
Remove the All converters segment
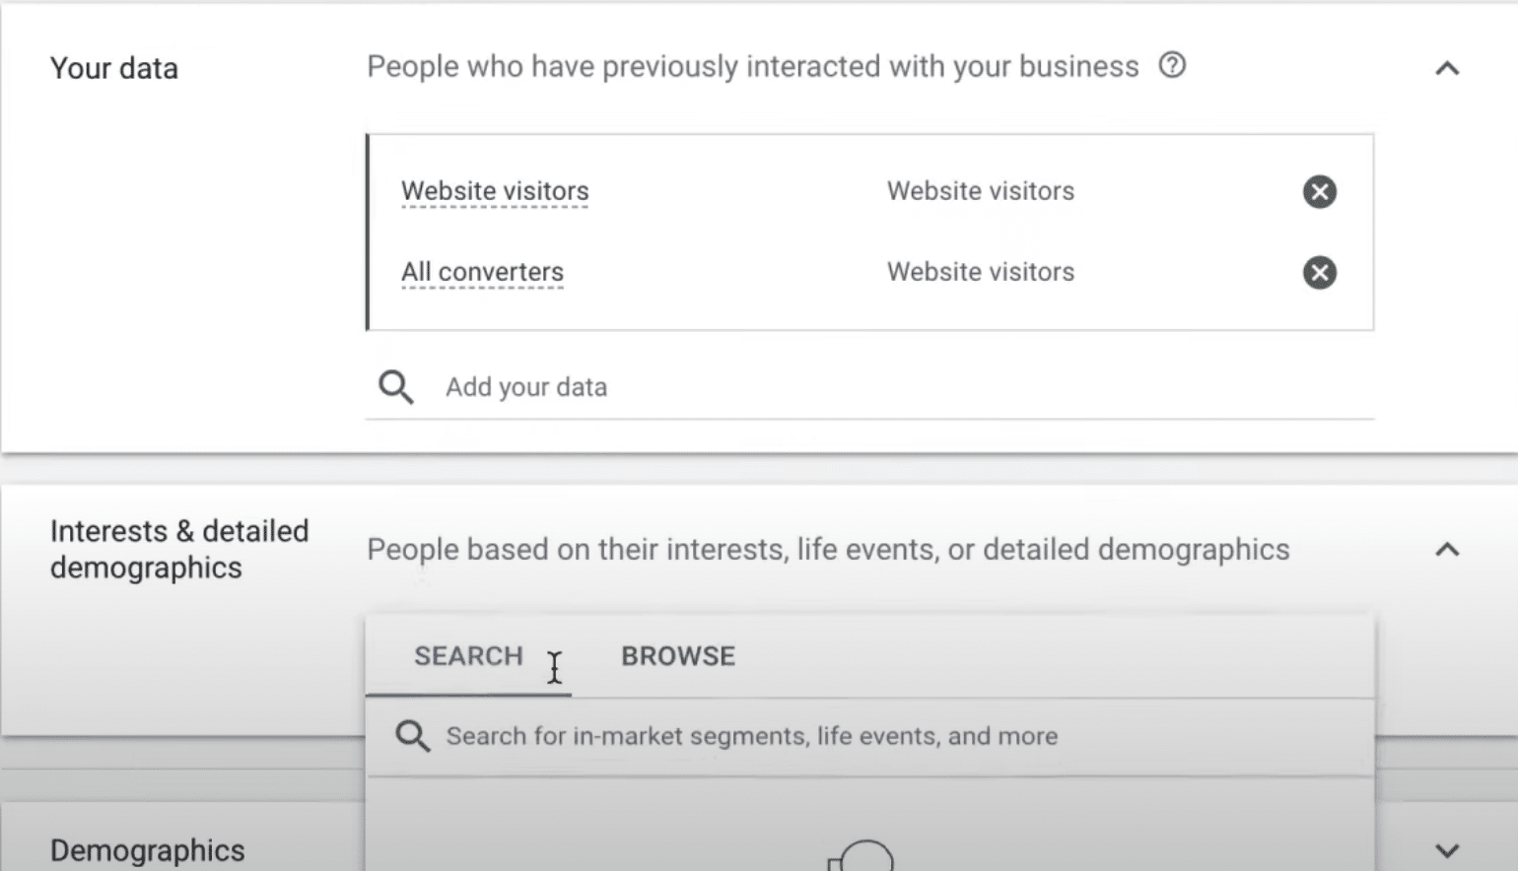(x=1319, y=273)
